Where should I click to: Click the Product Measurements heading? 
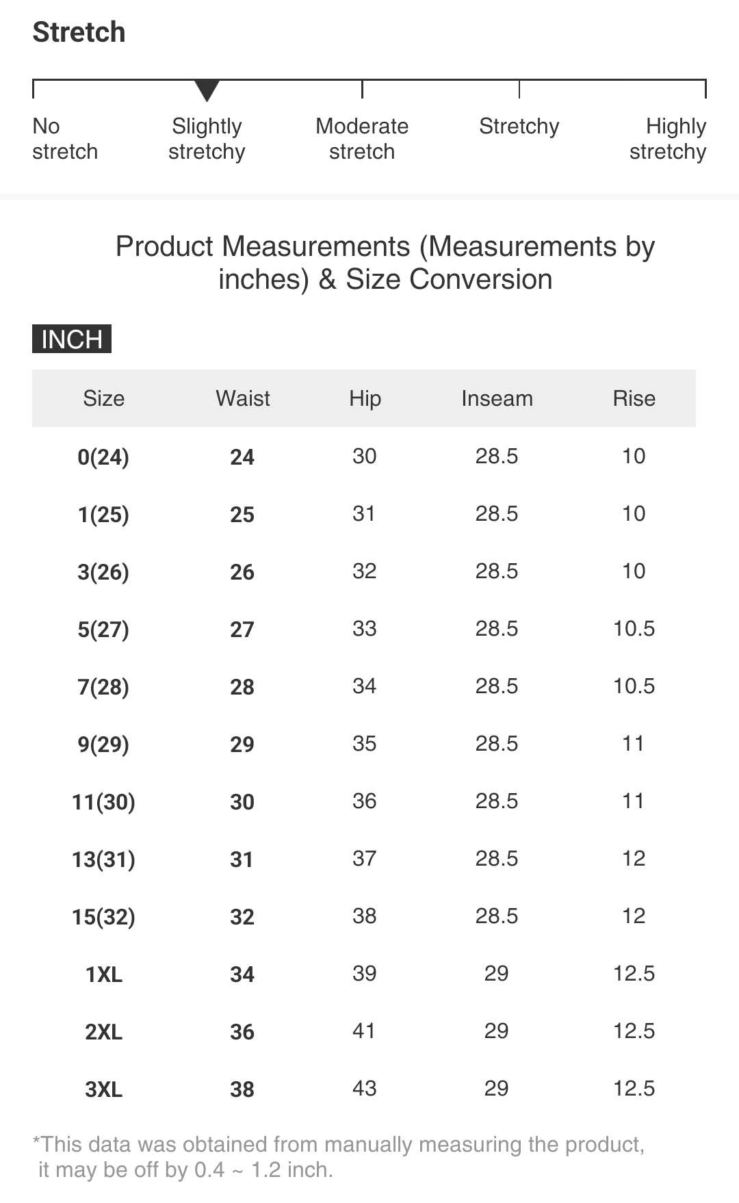click(385, 263)
